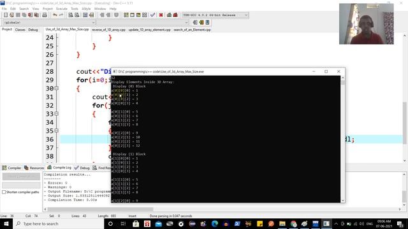Click the taskbar clock and date
The height and width of the screenshot is (229, 408).
(384, 223)
